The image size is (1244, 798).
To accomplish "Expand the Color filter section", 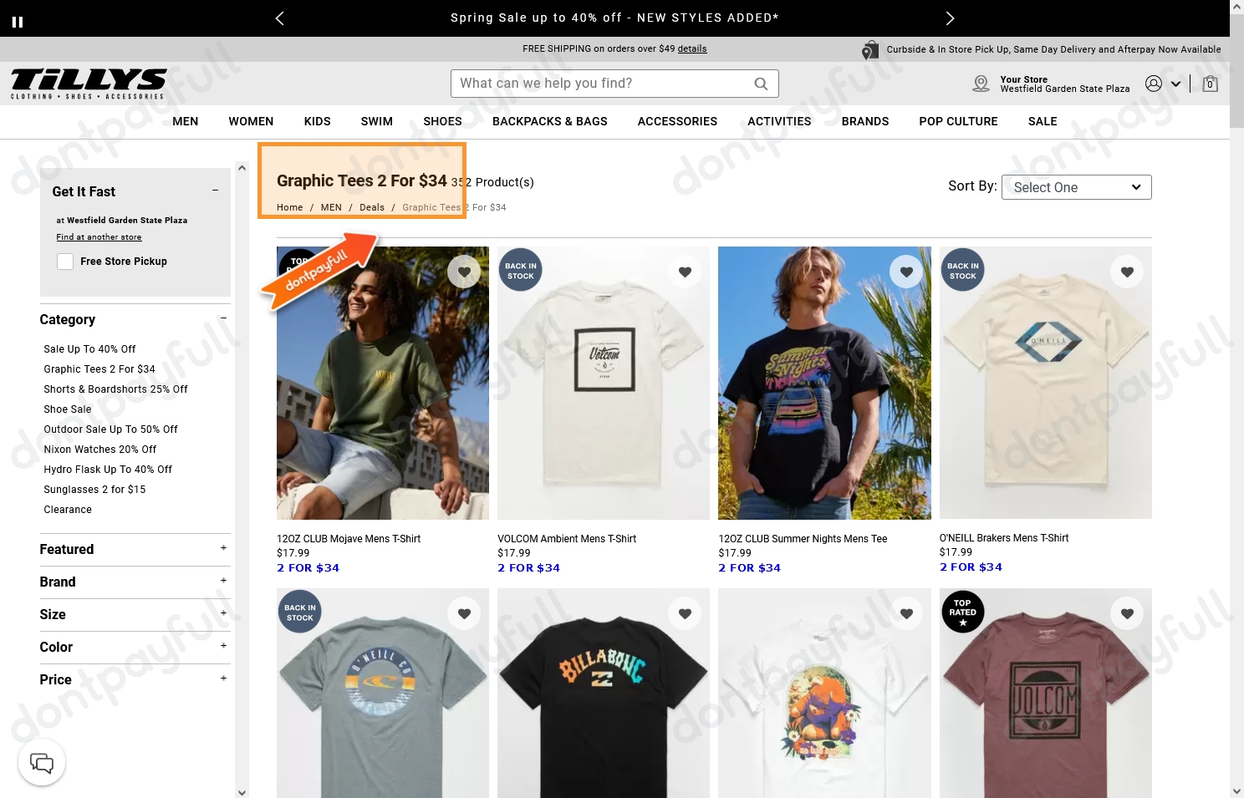I will click(x=222, y=645).
